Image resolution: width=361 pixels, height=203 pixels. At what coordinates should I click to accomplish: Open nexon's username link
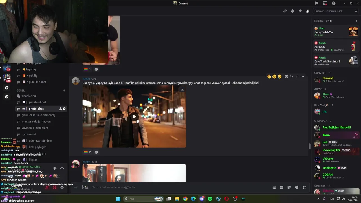[86, 162]
